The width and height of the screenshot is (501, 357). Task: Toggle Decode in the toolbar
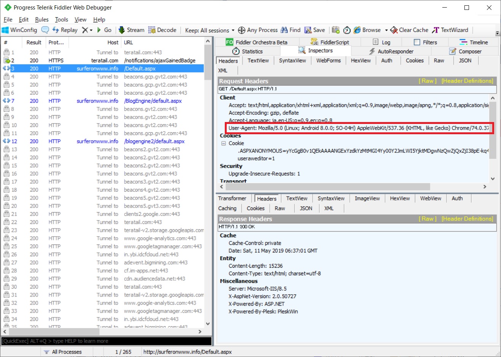tap(162, 30)
